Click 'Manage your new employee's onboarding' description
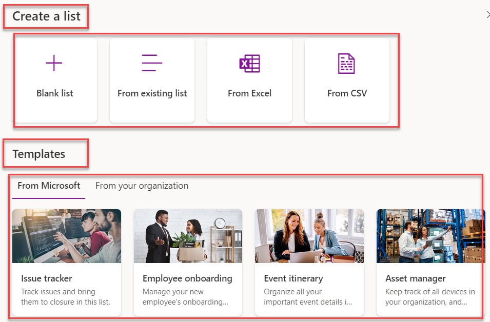 click(x=186, y=297)
